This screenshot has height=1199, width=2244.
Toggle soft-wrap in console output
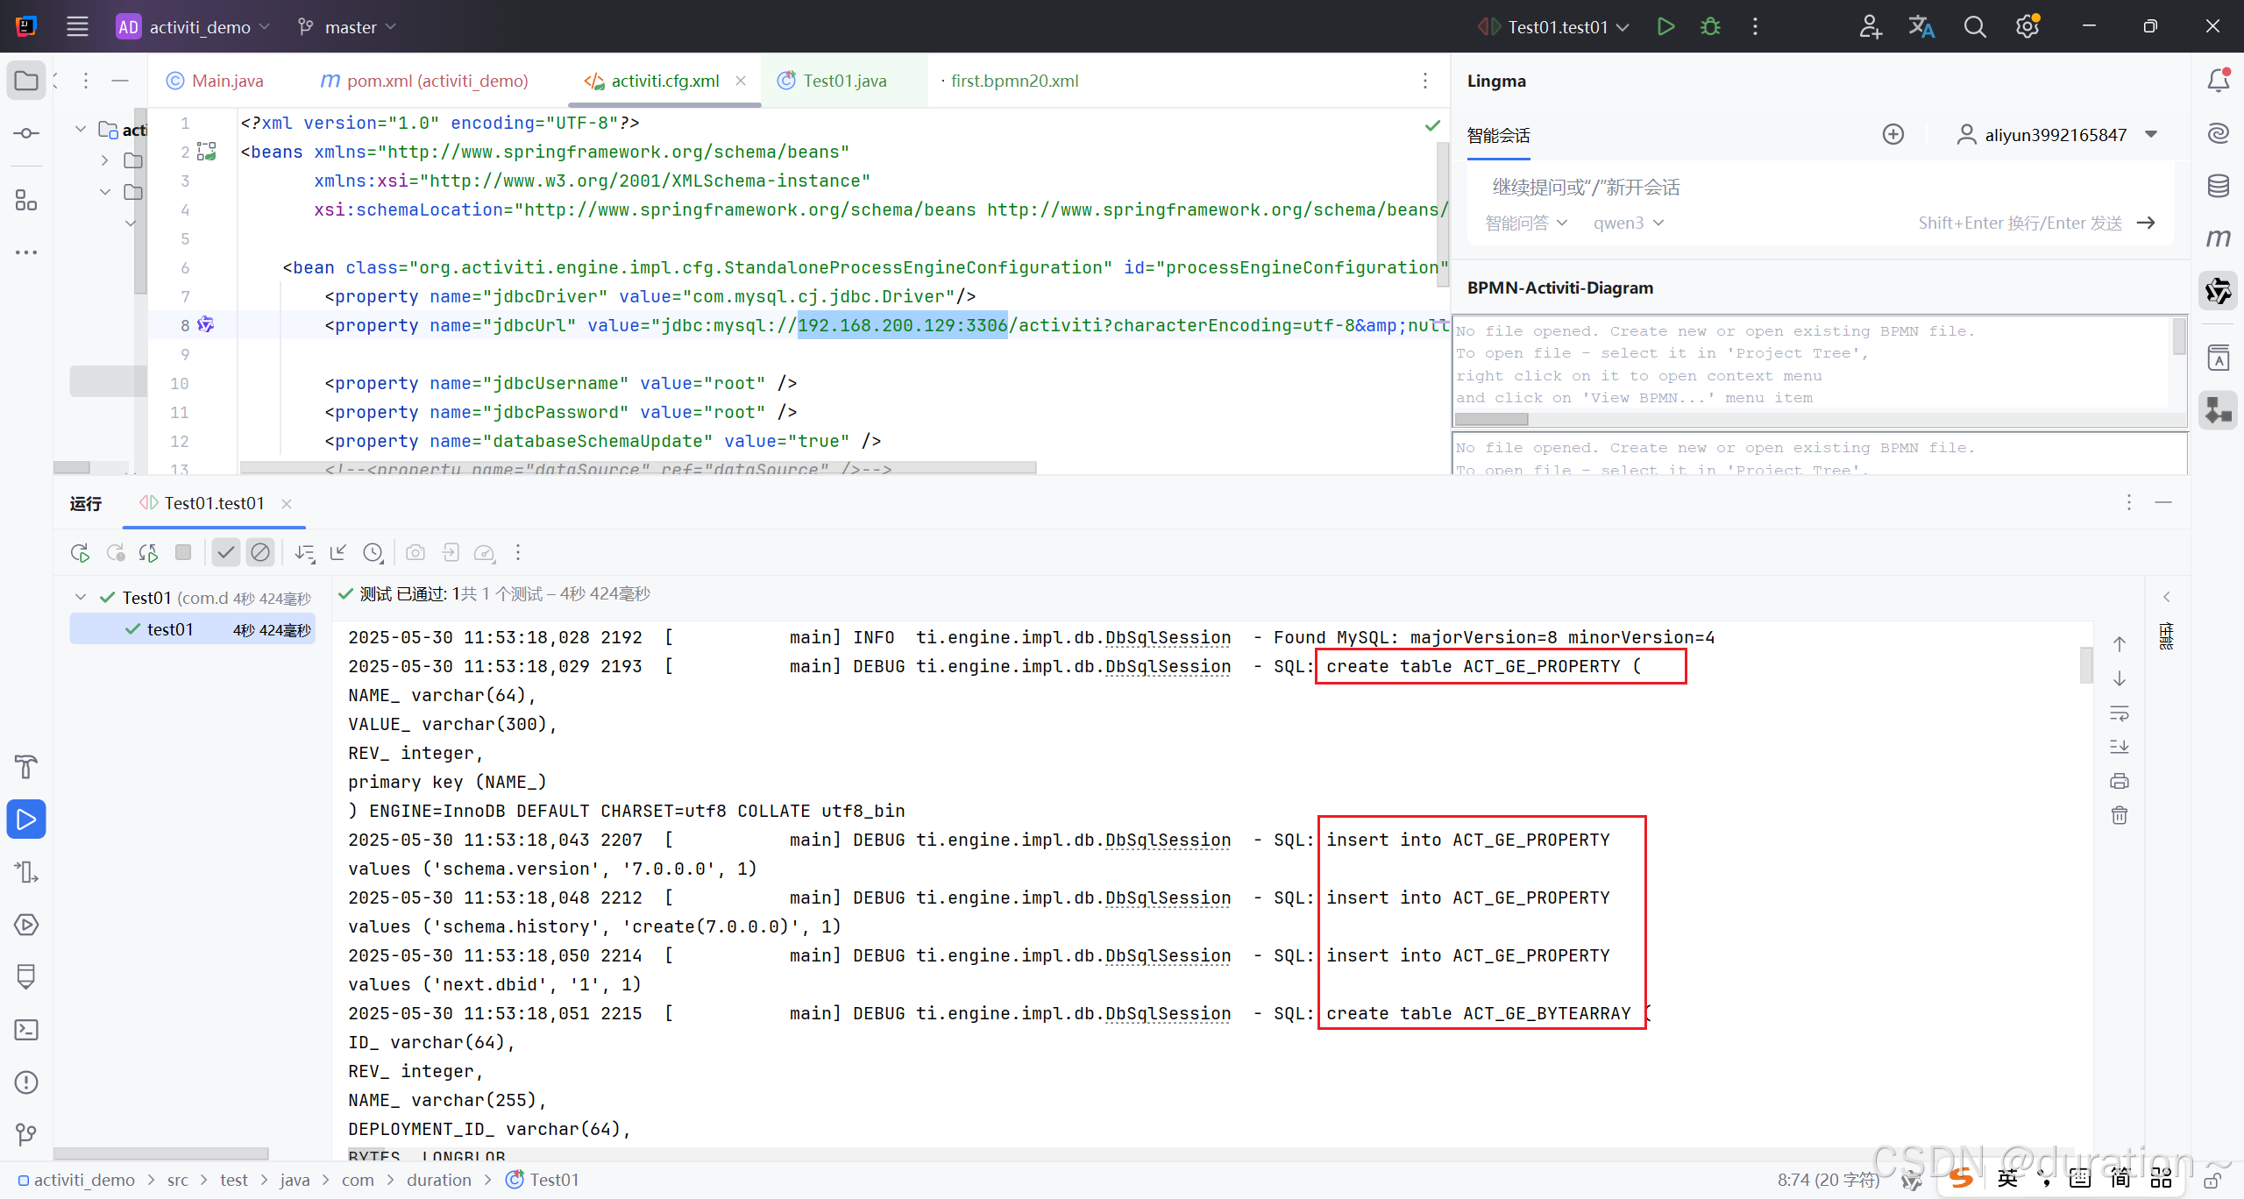[x=2120, y=713]
